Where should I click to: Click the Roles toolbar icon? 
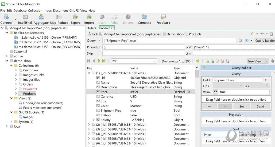pos(114,17)
